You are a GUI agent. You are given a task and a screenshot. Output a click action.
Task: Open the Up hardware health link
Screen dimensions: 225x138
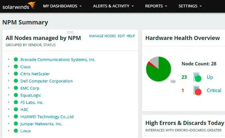click(210, 77)
